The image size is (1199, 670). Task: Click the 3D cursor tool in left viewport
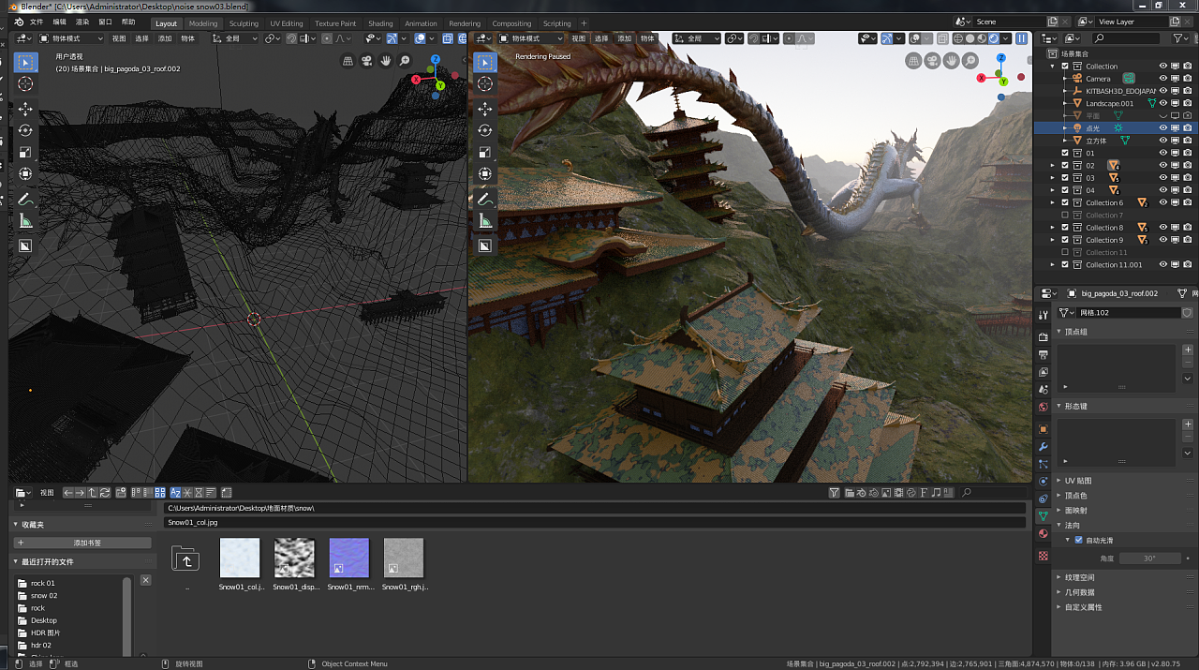(x=25, y=84)
